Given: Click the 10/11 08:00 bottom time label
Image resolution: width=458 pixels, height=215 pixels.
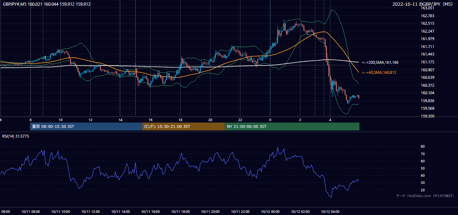Looking at the screenshot, I should [30, 211].
